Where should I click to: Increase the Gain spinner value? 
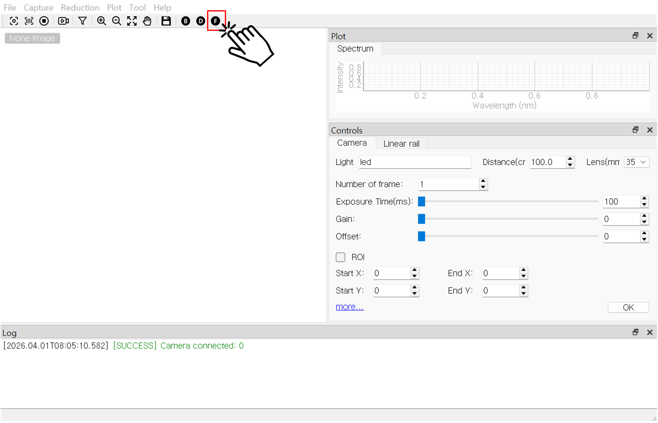644,216
